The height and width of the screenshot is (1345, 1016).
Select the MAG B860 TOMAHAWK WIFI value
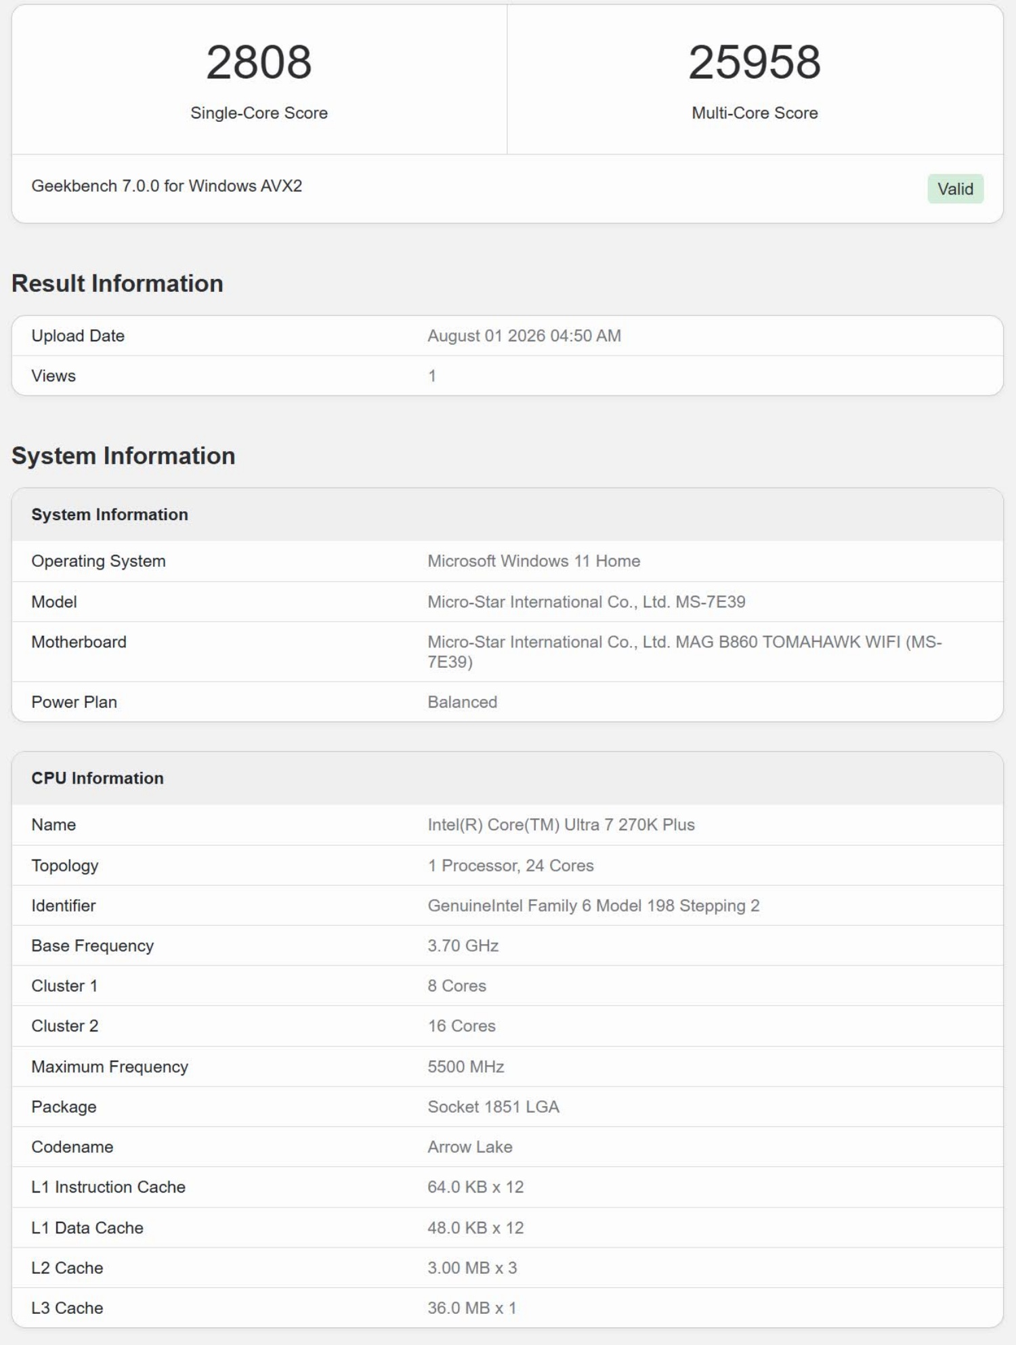pos(684,652)
